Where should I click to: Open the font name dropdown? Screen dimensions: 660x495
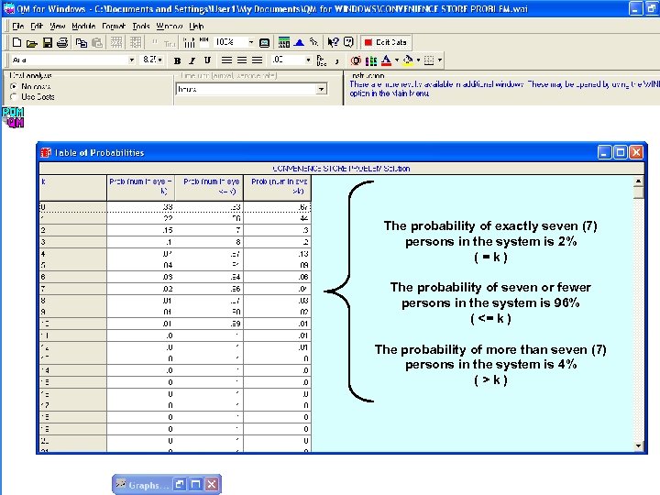131,60
